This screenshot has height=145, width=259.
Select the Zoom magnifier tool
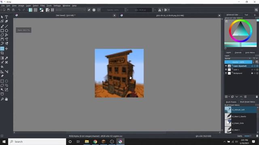(x=2, y=99)
